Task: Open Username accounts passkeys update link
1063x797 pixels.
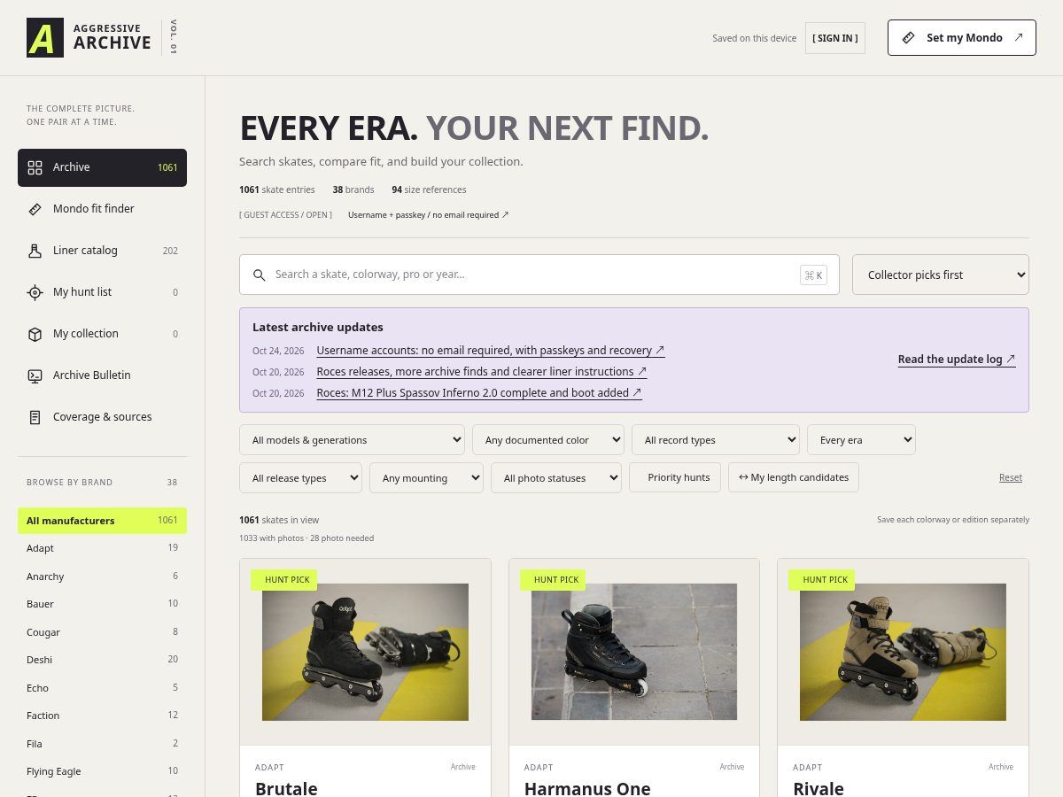Action: (491, 351)
